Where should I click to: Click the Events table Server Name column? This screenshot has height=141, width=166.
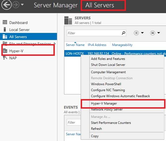coord(73,134)
